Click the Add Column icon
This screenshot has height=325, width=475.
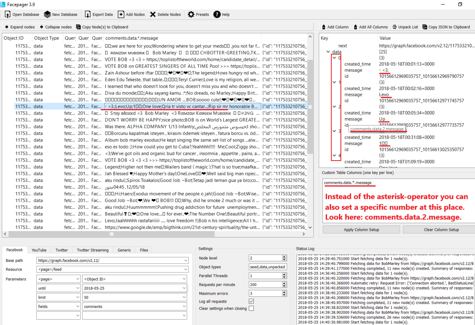click(324, 27)
